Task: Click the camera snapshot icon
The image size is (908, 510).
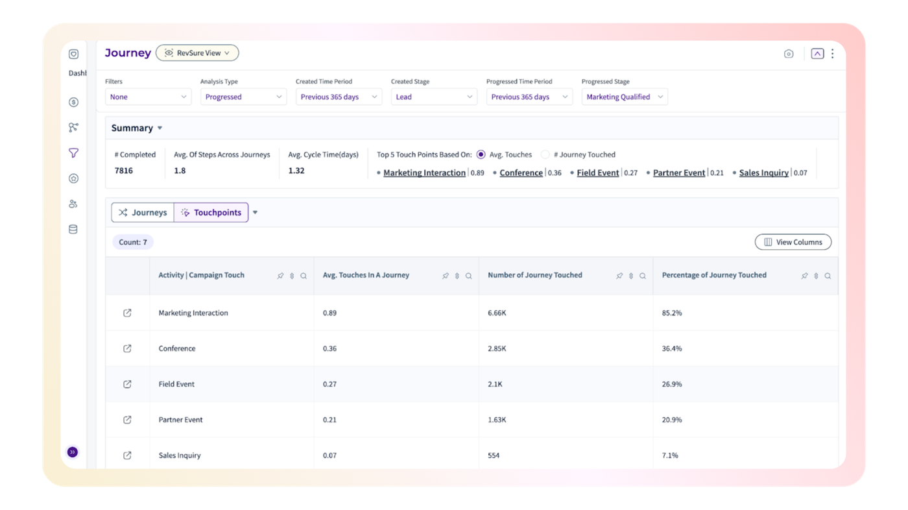Action: [x=789, y=54]
